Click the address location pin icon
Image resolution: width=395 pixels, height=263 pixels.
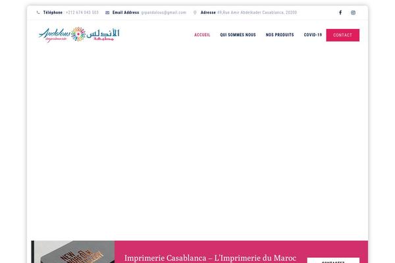(x=195, y=12)
